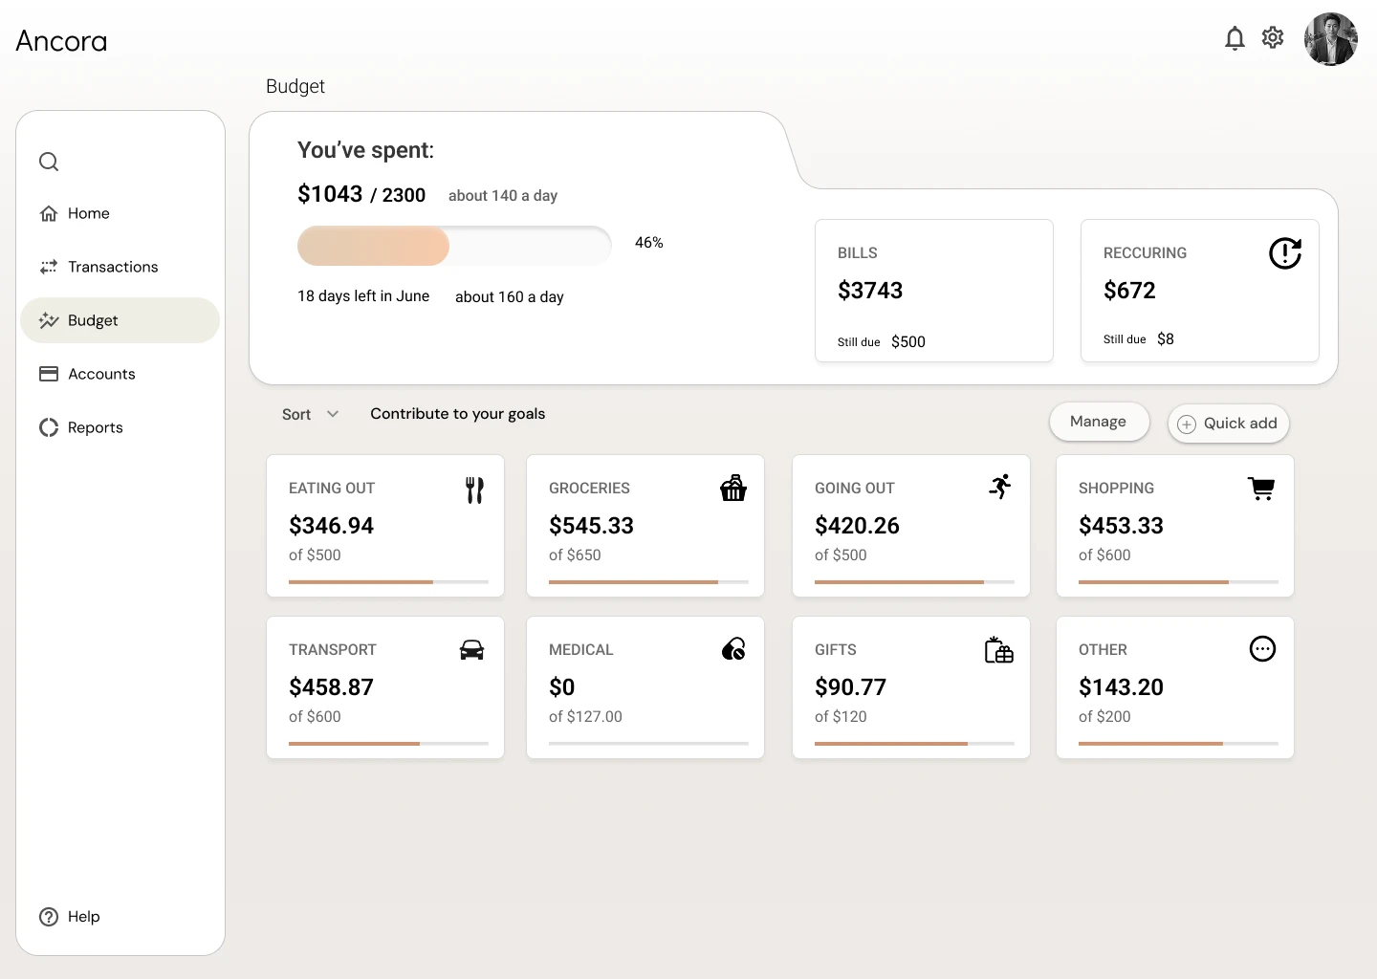Click Contribute to your goals
The width and height of the screenshot is (1377, 979).
click(x=457, y=414)
